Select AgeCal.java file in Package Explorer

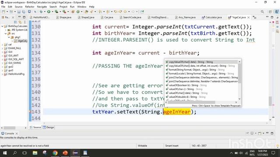click(x=21, y=41)
